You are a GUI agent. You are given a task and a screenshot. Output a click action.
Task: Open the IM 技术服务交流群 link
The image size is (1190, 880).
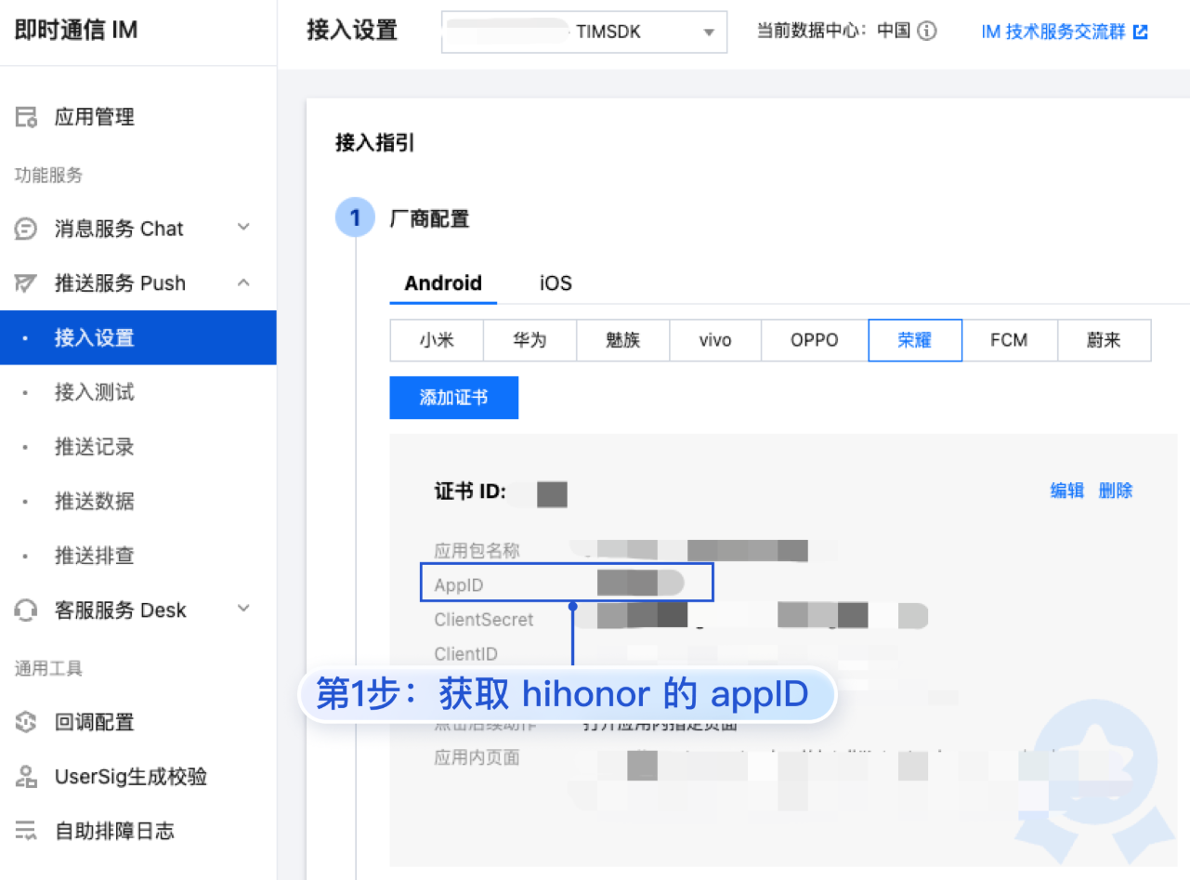coord(1053,32)
